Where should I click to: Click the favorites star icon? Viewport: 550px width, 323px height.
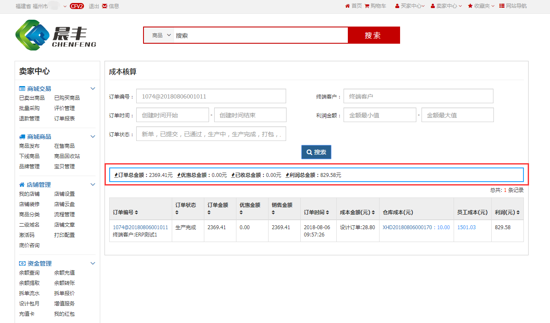click(x=470, y=6)
